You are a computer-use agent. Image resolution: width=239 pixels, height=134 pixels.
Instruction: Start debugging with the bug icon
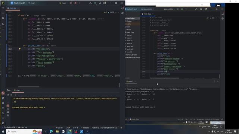click(x=75, y=3)
